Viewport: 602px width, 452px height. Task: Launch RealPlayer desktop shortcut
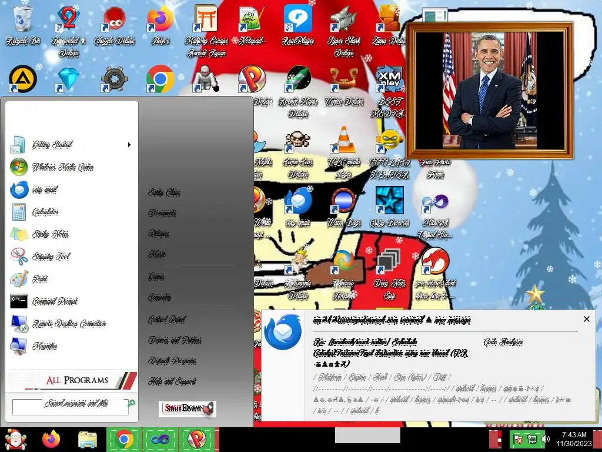click(x=297, y=25)
